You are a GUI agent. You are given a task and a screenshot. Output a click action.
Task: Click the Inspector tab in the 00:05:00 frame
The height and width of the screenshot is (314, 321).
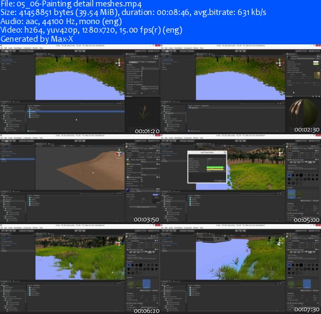(292, 144)
